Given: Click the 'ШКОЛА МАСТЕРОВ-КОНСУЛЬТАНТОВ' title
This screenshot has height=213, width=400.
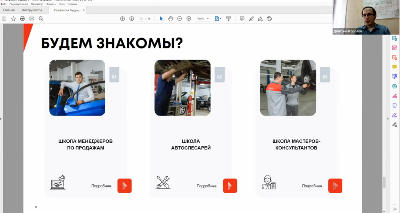Looking at the screenshot, I should pyautogui.click(x=296, y=144).
